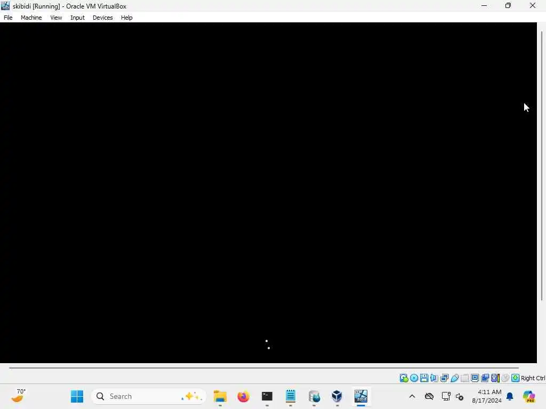Viewport: 546px width, 409px height.
Task: Open the clock showing 4:11 AM
Action: (487, 396)
